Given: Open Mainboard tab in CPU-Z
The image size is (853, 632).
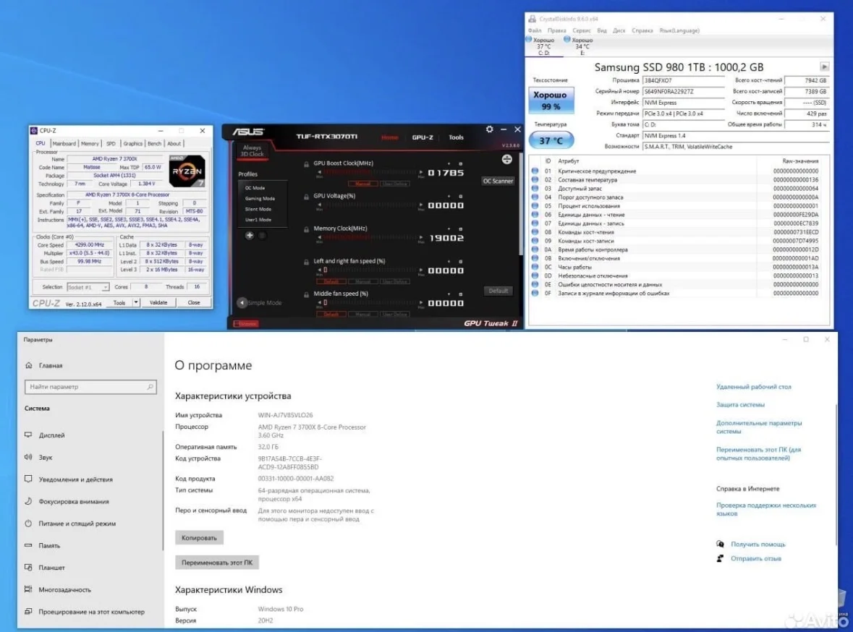Looking at the screenshot, I should pyautogui.click(x=64, y=144).
